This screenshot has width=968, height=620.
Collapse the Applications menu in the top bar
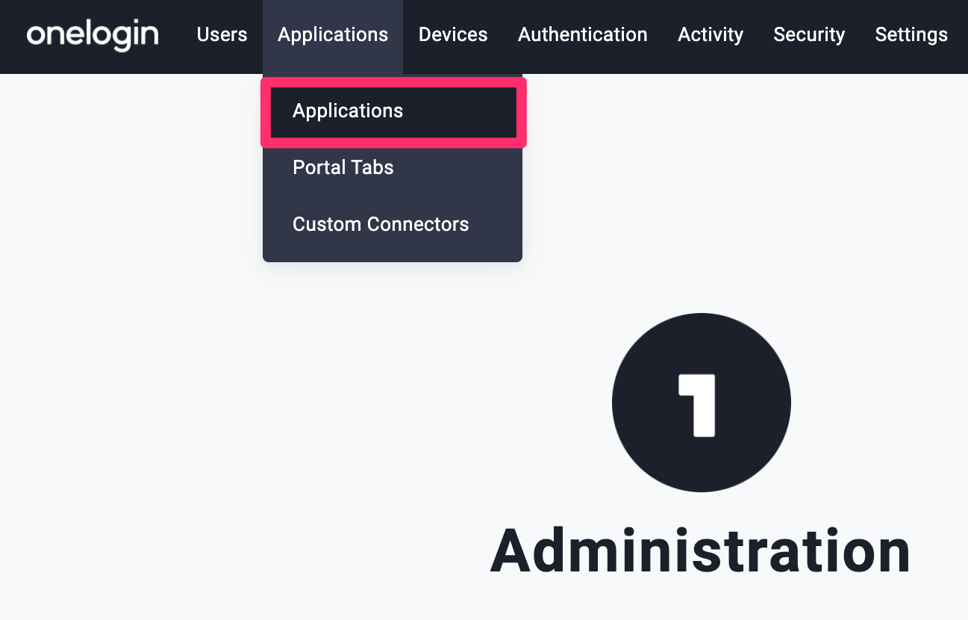tap(333, 35)
